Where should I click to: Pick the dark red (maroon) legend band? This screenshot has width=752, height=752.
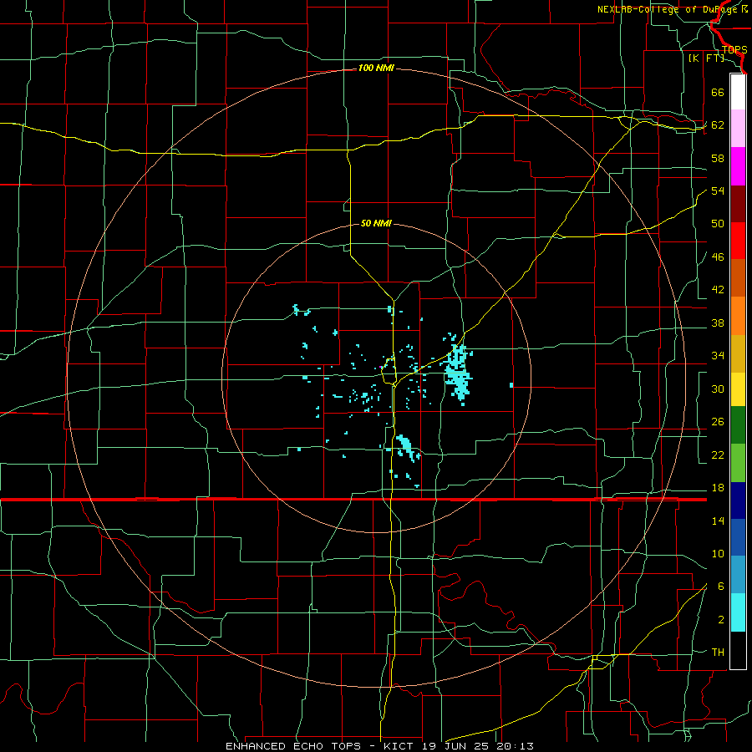coord(738,203)
